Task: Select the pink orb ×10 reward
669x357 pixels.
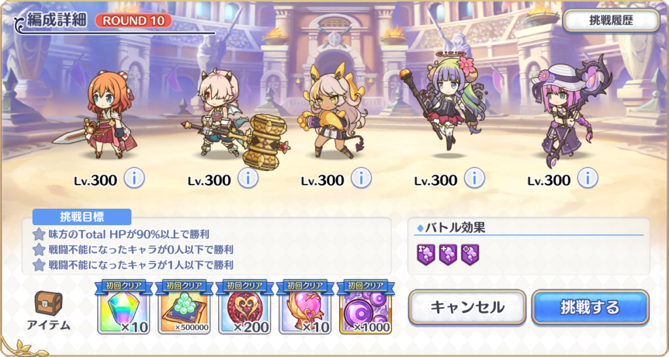Action: pyautogui.click(x=305, y=307)
